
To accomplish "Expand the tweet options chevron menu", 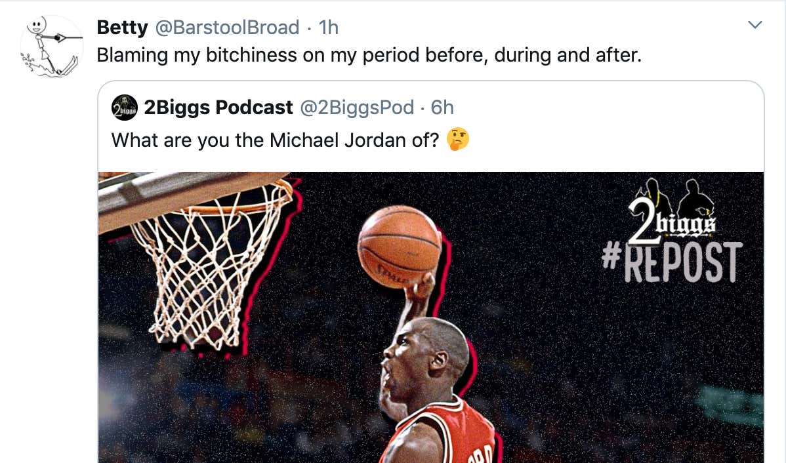I will tap(755, 24).
